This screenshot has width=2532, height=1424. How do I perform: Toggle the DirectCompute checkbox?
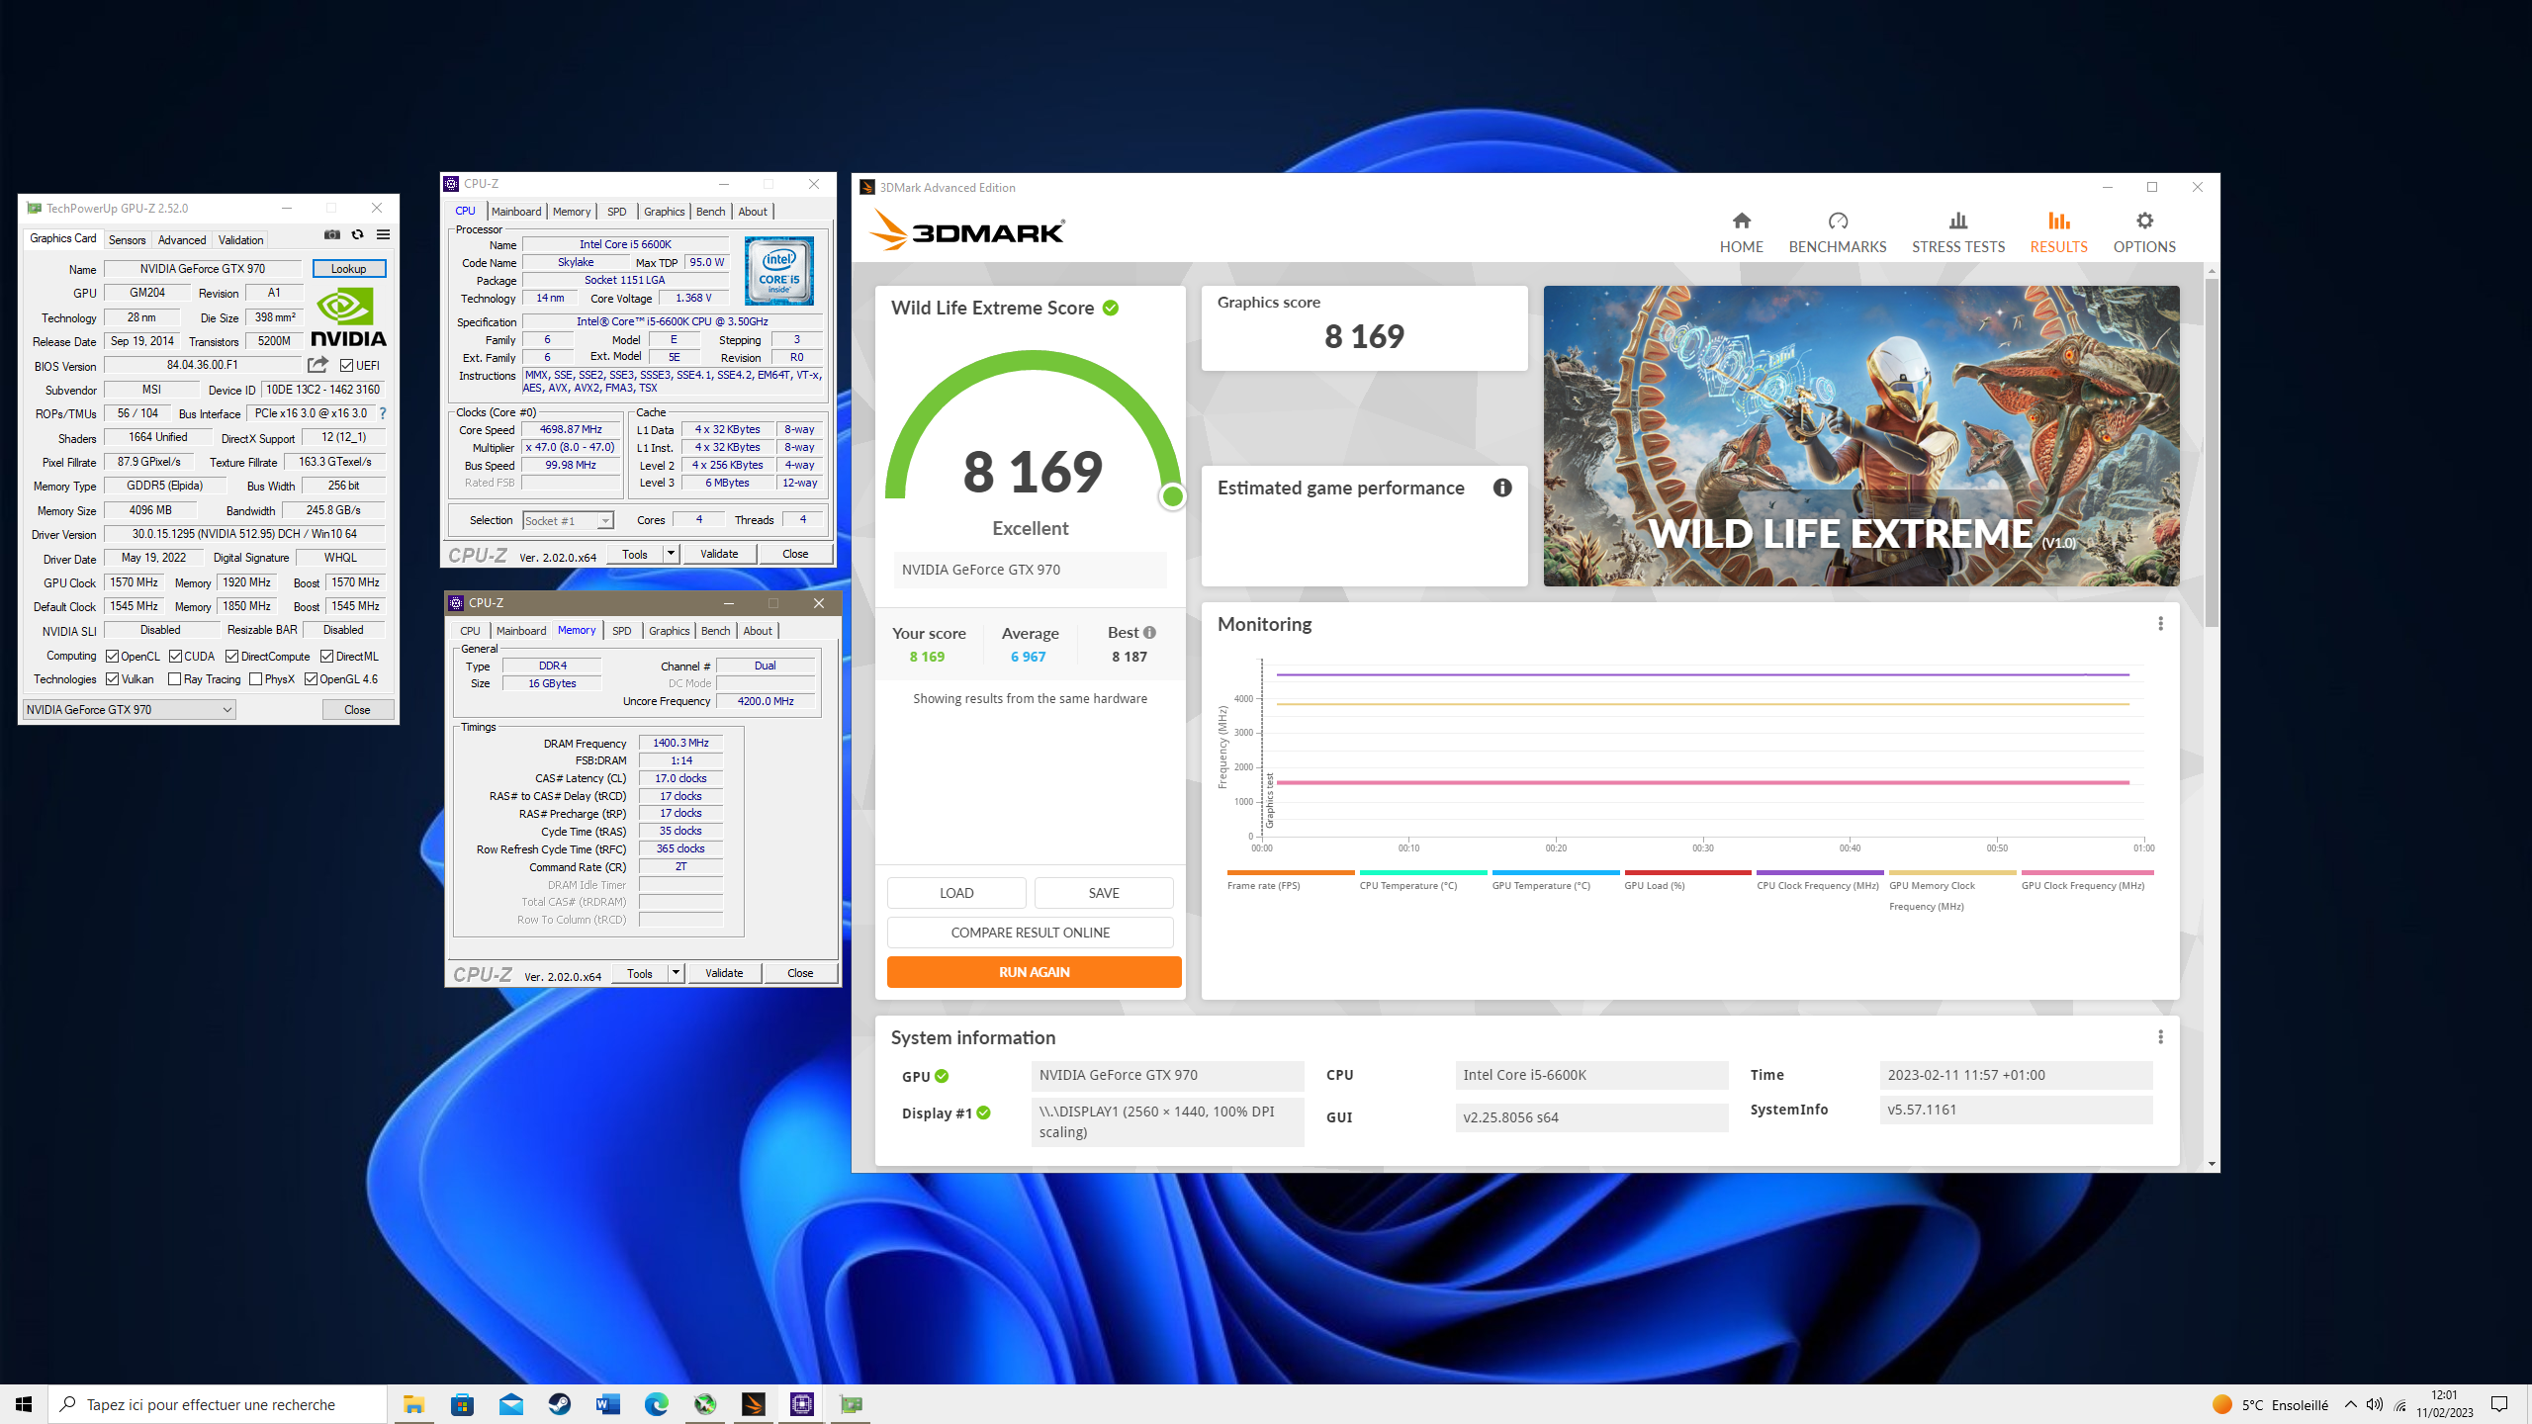point(232,657)
